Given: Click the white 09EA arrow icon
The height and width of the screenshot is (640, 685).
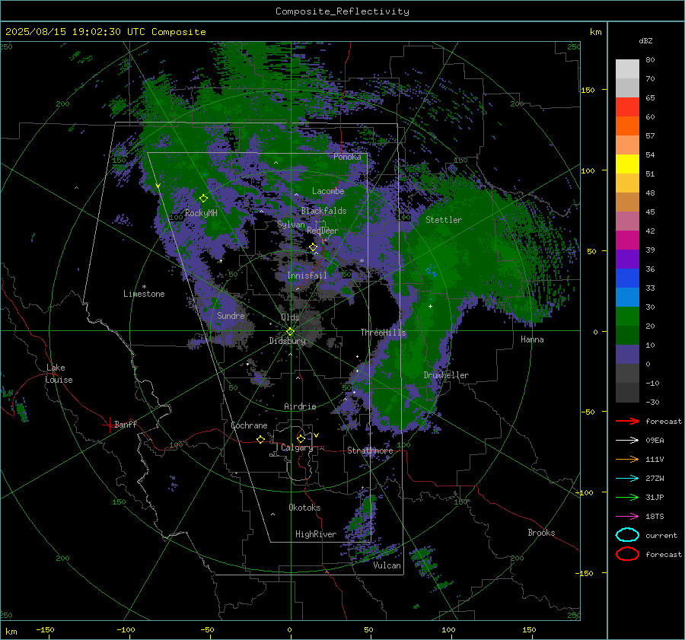Looking at the screenshot, I should pos(627,441).
